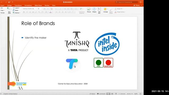Click Reset slide button
The image size is (169, 95).
tap(16, 10)
